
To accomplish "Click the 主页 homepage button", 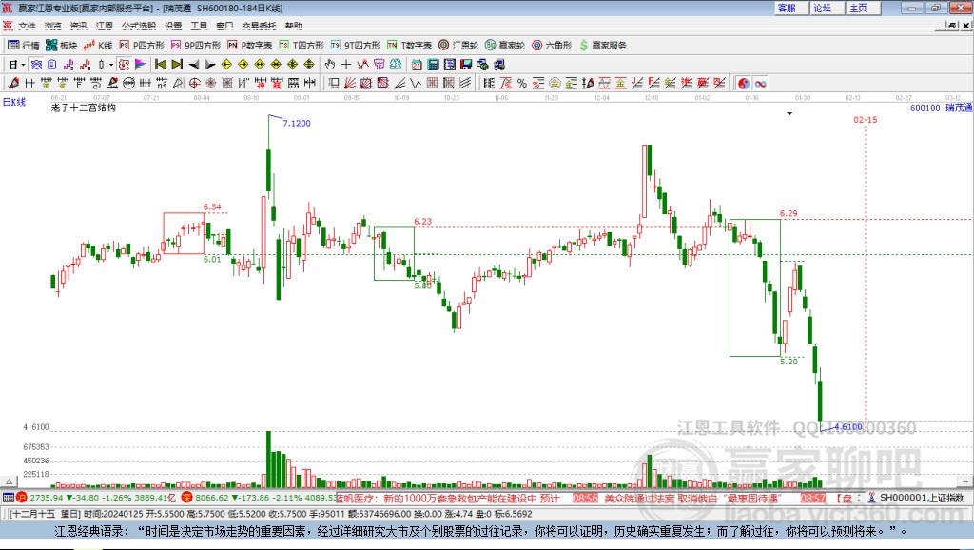I will (x=864, y=8).
